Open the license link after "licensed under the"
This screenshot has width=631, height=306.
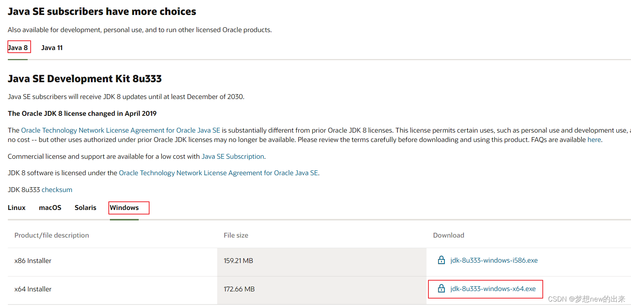click(x=218, y=173)
